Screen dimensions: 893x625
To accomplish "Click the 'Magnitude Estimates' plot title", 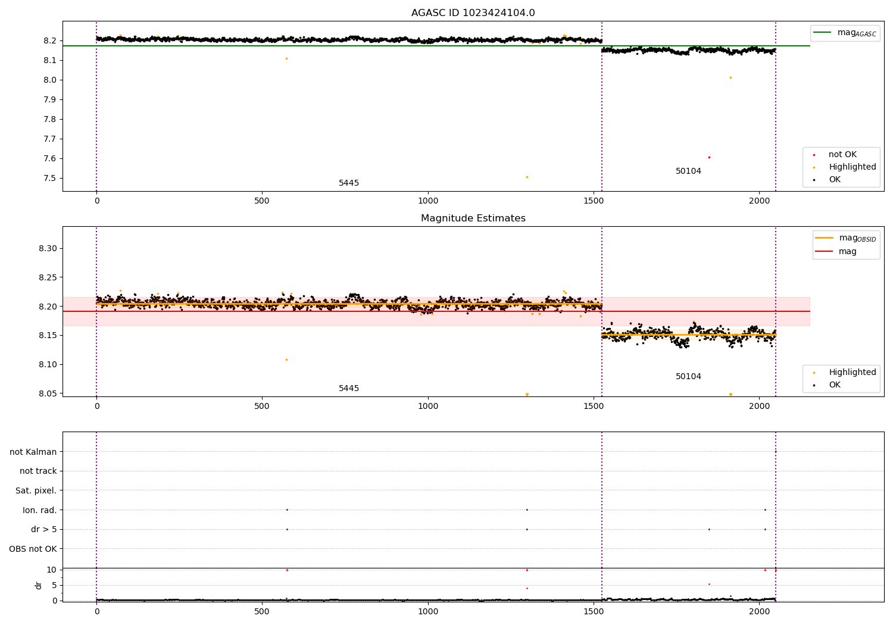I will click(473, 218).
